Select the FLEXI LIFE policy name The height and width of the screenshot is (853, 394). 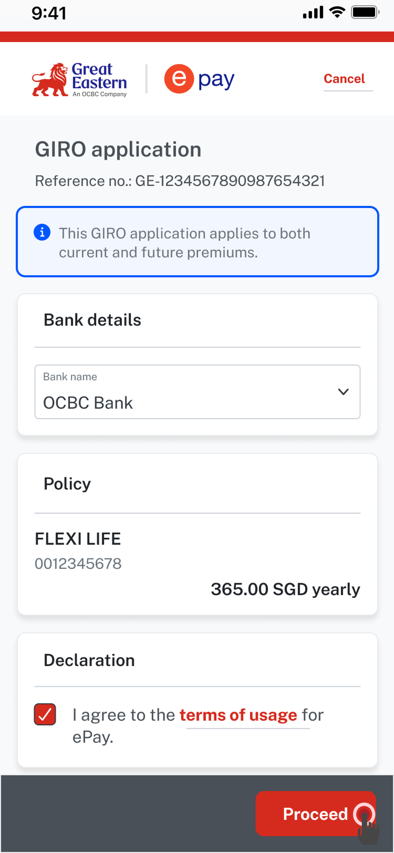(78, 539)
